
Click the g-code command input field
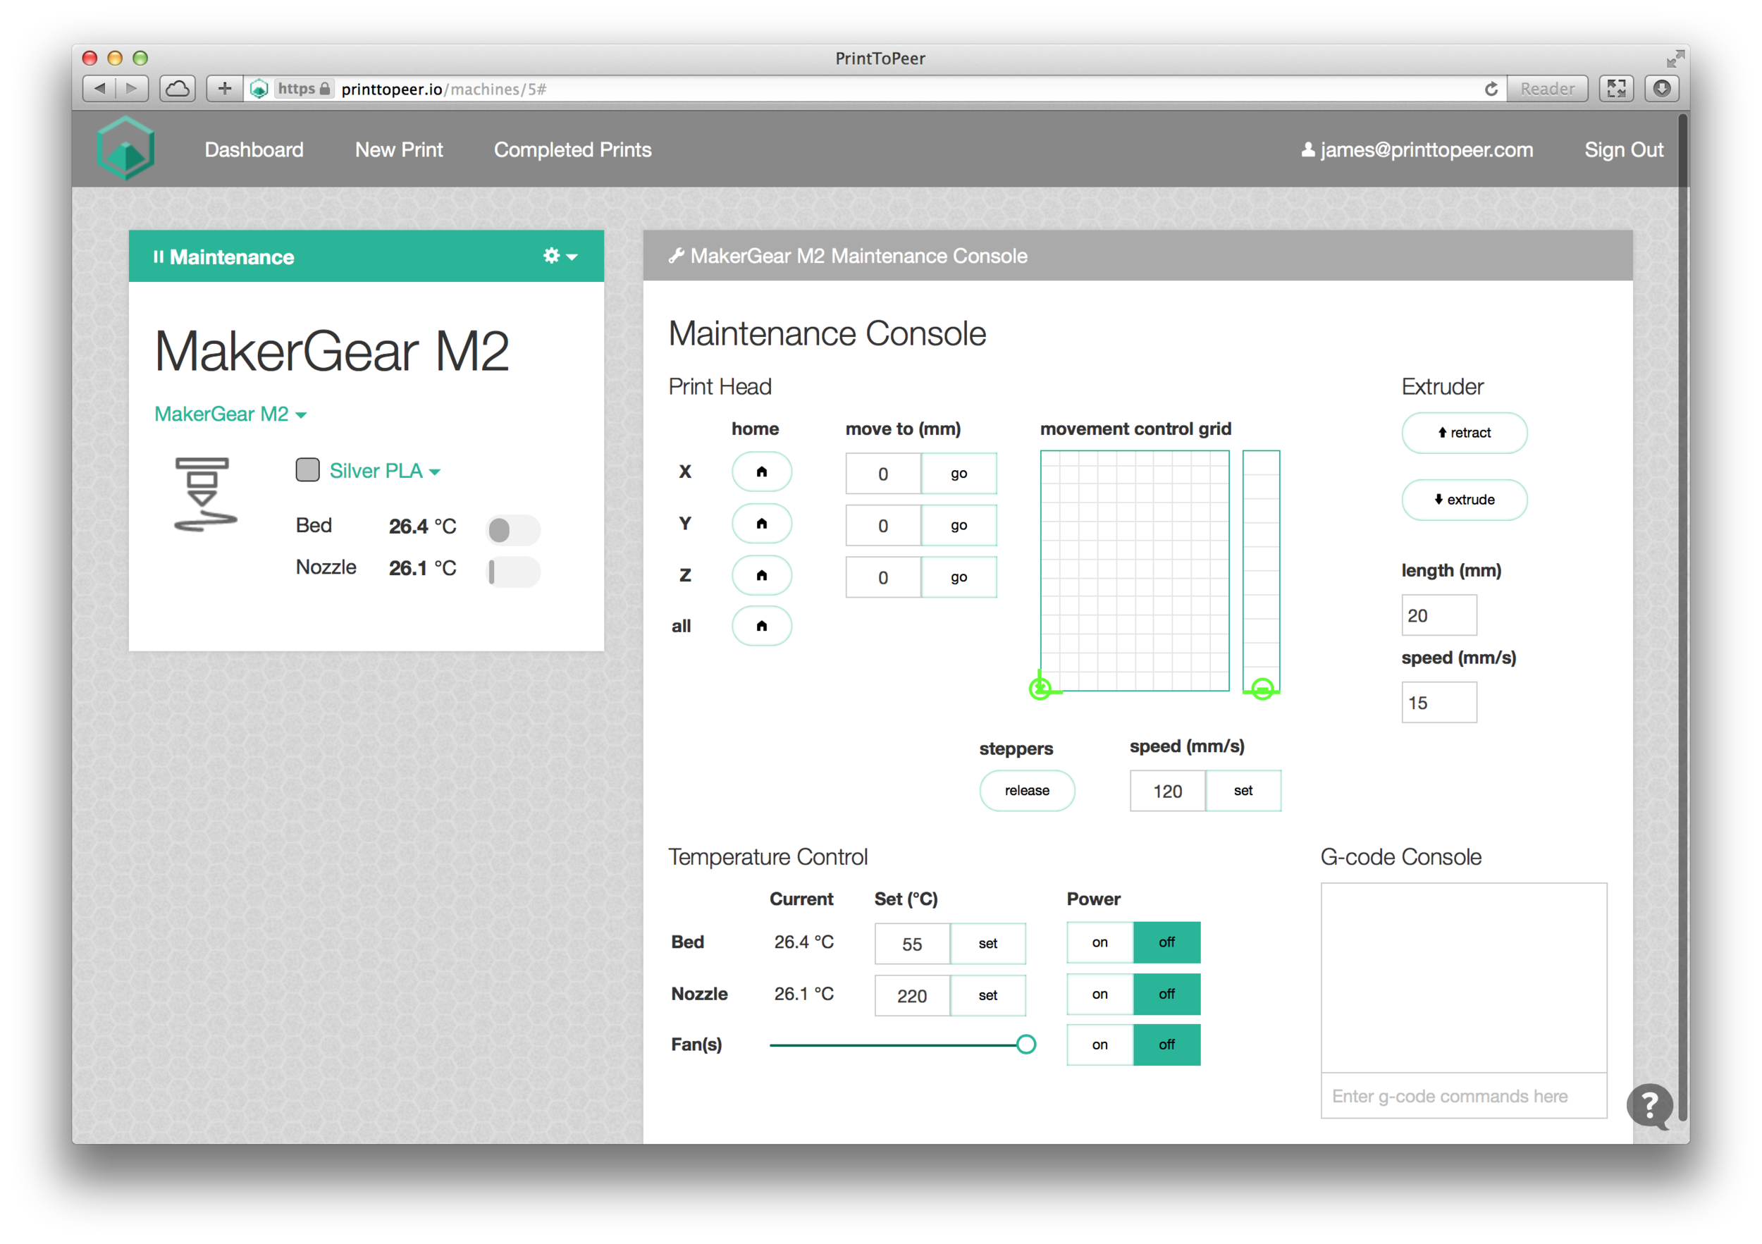pos(1462,1096)
